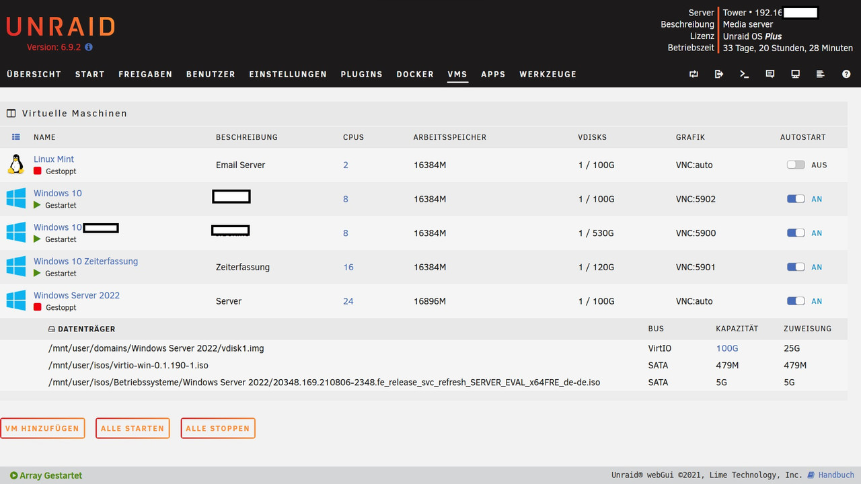Screen dimensions: 861x484
Task: Click the 100G capacity of vdisk1.img
Action: (727, 348)
